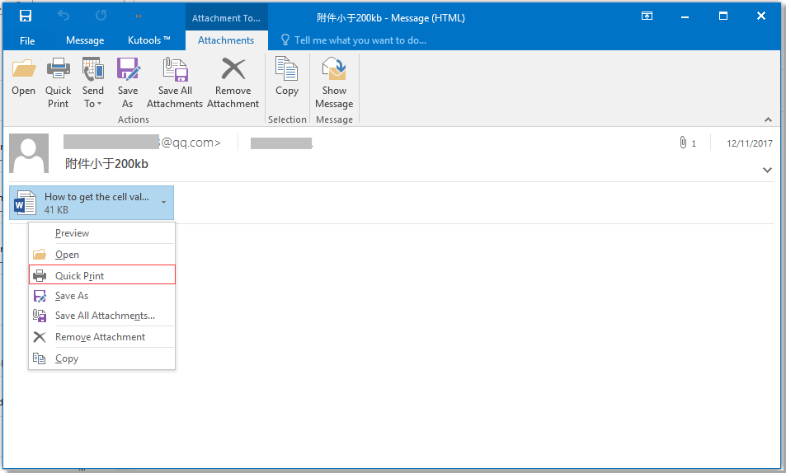Image resolution: width=786 pixels, height=473 pixels.
Task: Click Remove Attachment in the ribbon
Action: (233, 83)
